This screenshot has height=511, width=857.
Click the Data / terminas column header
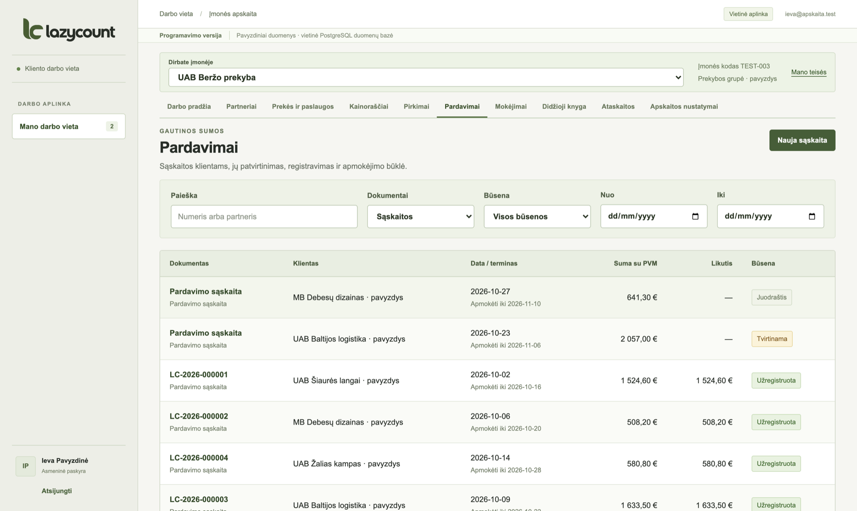click(x=494, y=263)
